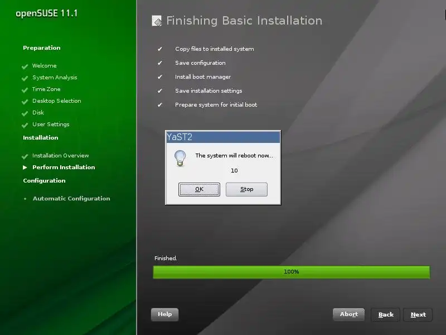Click the Abort button

click(x=349, y=314)
